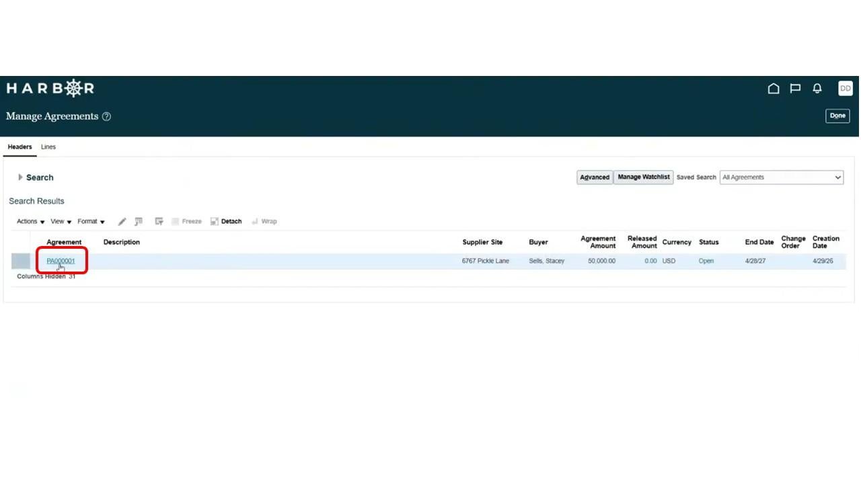Click the Wrap toolbar button
Image resolution: width=861 pixels, height=484 pixels.
pyautogui.click(x=264, y=221)
